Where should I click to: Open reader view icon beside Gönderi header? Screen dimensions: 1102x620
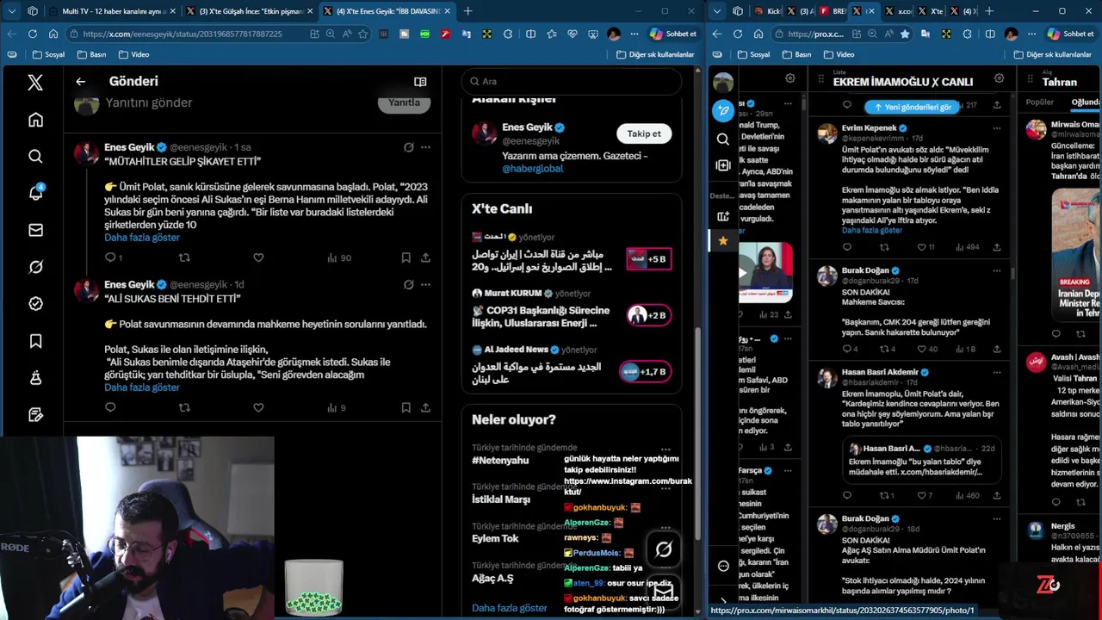[420, 81]
